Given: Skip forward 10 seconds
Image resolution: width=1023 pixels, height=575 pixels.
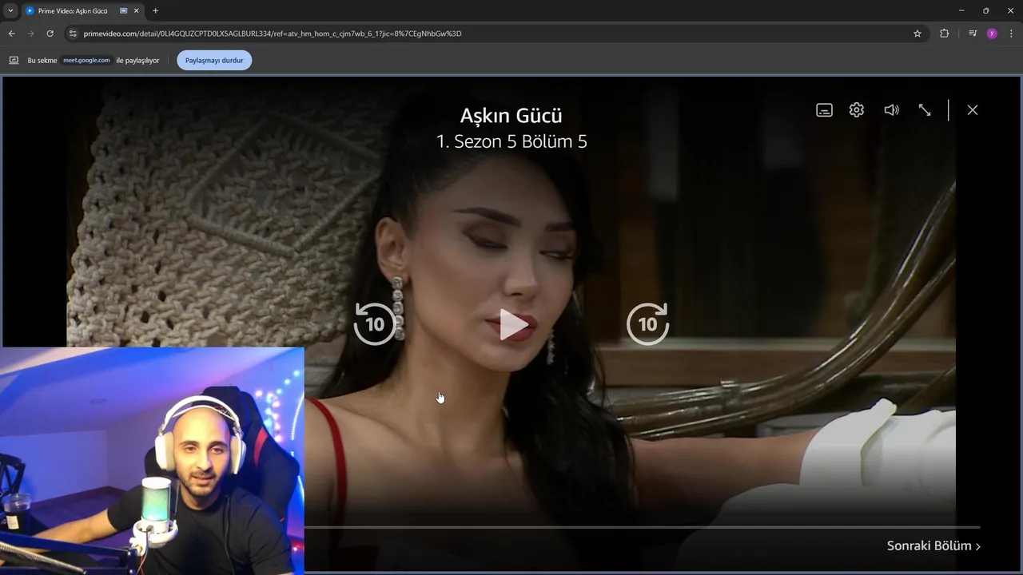Looking at the screenshot, I should coord(647,323).
